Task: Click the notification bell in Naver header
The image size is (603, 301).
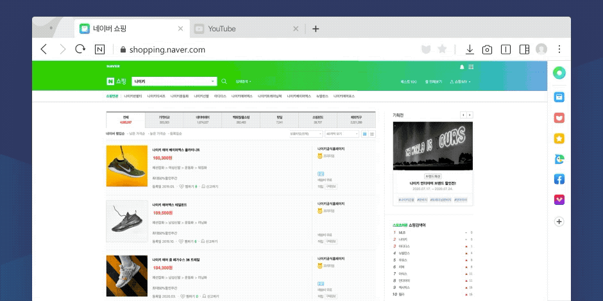Action: [462, 67]
